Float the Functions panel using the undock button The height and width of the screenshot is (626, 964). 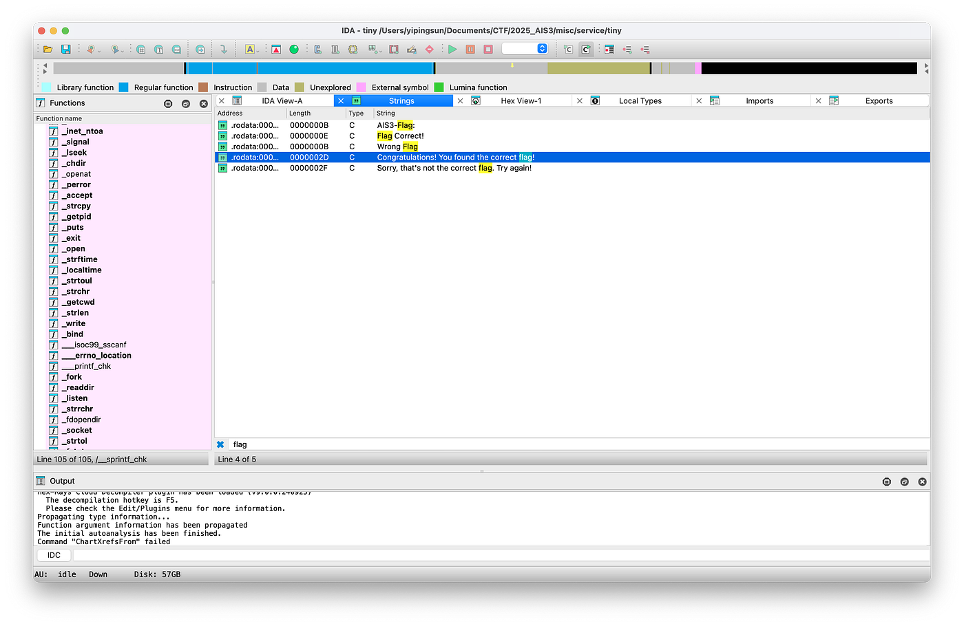tap(186, 104)
